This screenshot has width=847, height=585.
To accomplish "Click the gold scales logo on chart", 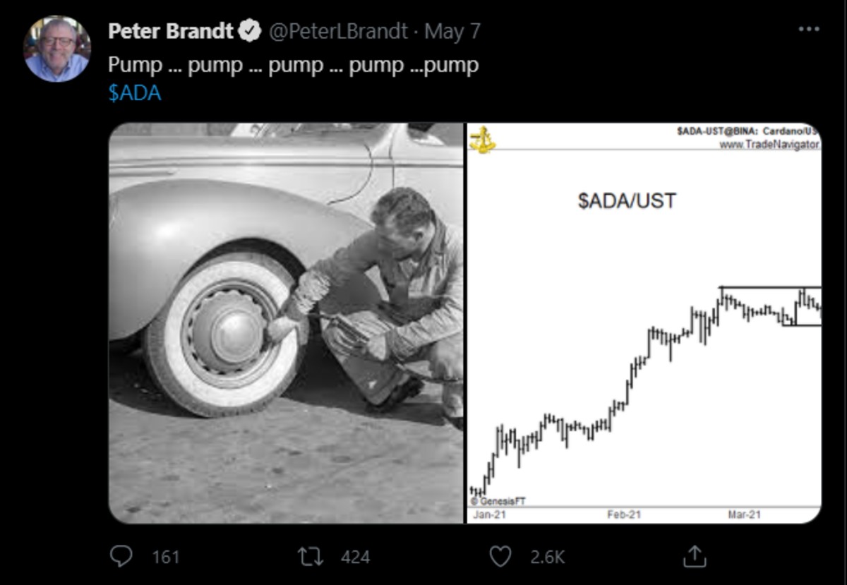I will [x=483, y=139].
